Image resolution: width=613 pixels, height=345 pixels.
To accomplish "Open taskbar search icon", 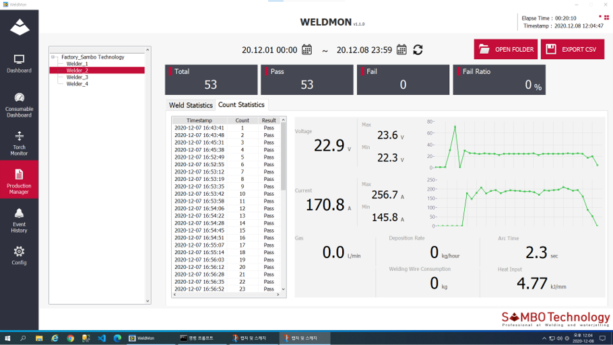I will (x=23, y=338).
